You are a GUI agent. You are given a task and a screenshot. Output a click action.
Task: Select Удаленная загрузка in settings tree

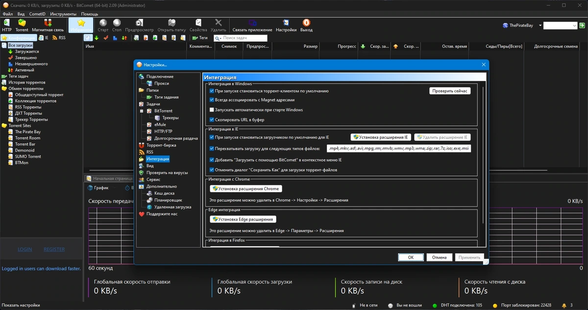click(170, 207)
